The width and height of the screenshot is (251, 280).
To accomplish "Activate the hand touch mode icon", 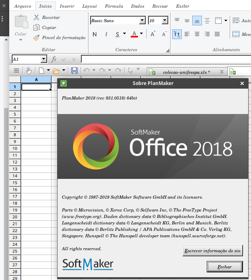I will 29,71.
